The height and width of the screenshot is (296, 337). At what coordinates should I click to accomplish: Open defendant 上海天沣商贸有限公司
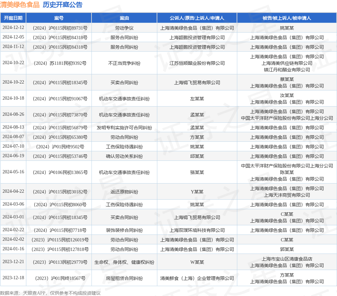pyautogui.click(x=287, y=195)
